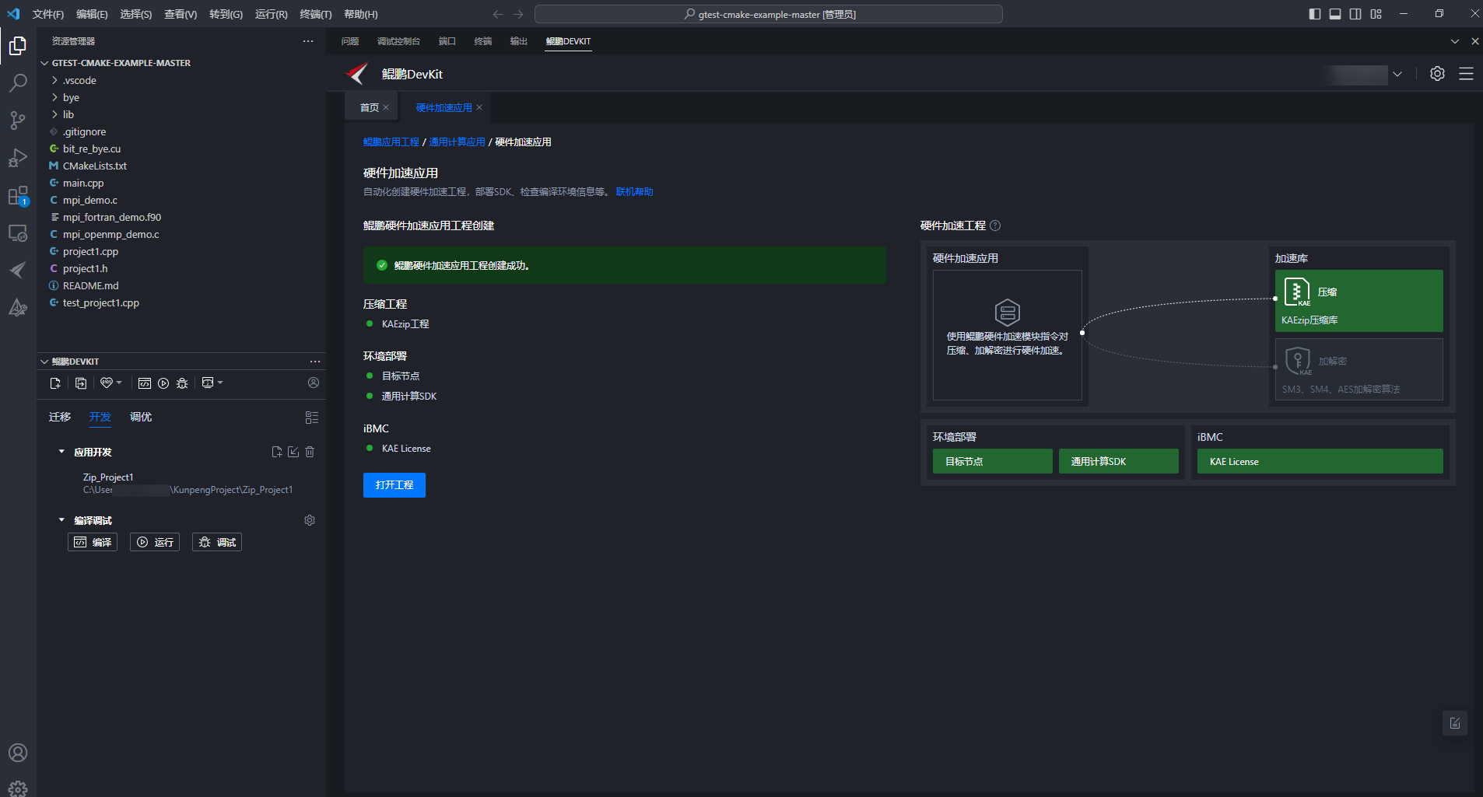Collapse the 应用开发 group
This screenshot has width=1483, height=797.
tap(61, 452)
